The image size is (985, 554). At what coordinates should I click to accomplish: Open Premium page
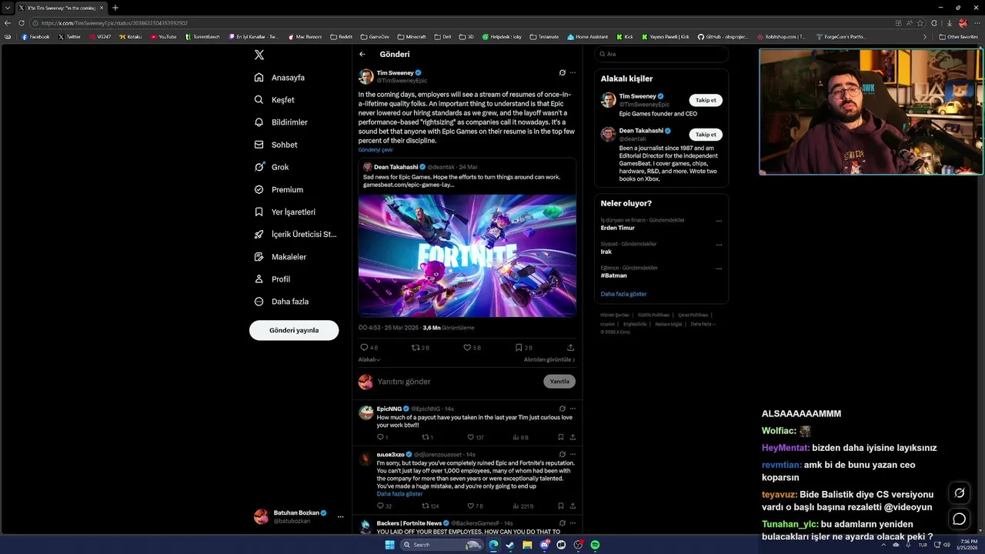click(279, 189)
